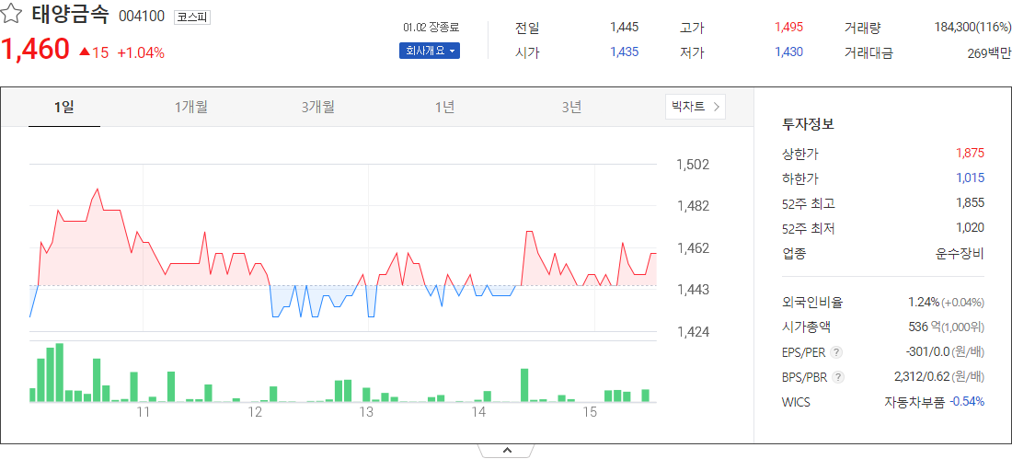Click the 전일 value 1,445
1012x459 pixels.
pyautogui.click(x=624, y=27)
